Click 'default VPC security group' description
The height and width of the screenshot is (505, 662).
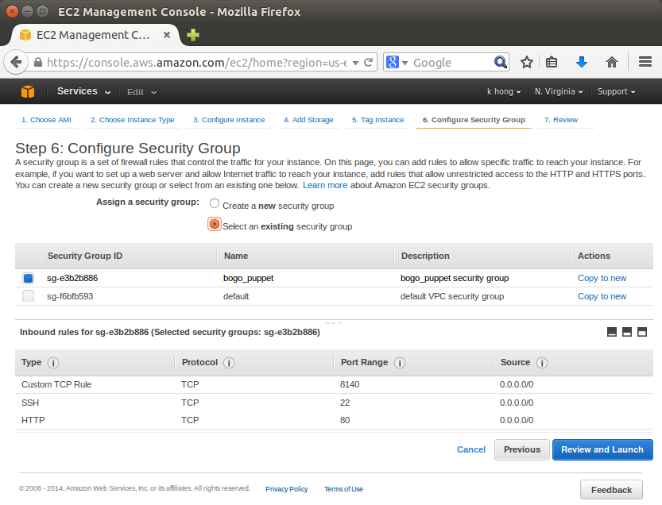451,296
